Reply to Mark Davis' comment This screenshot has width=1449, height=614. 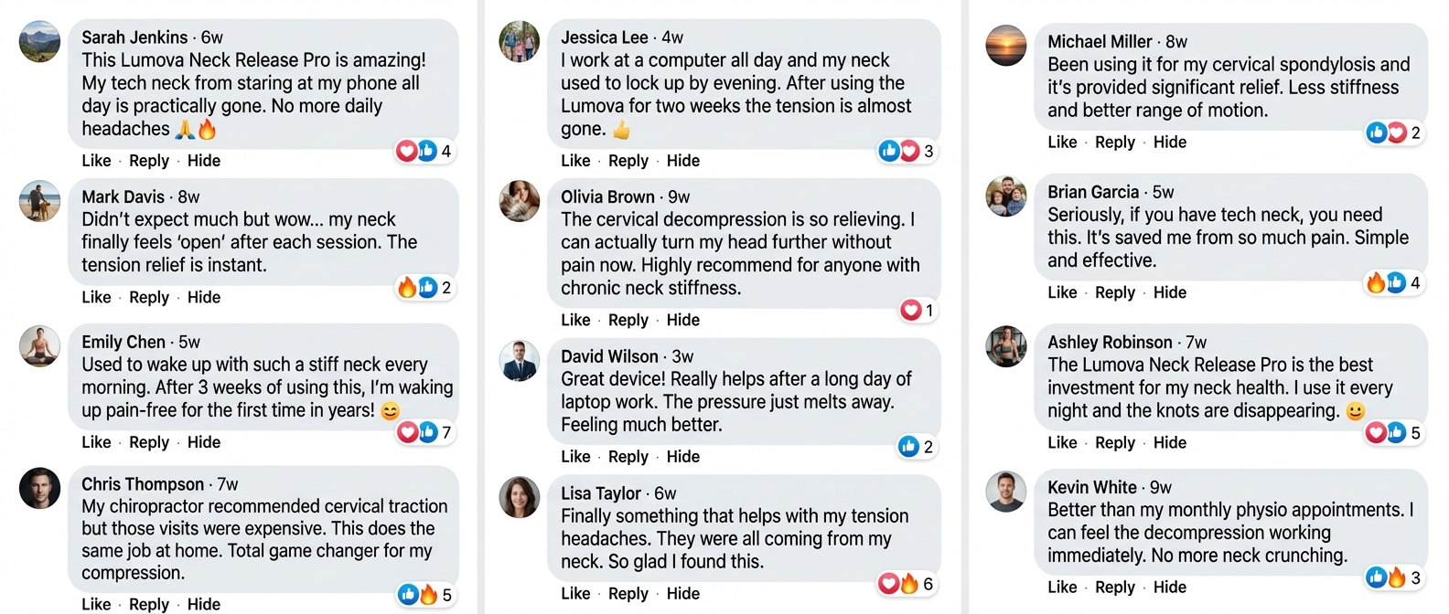[149, 298]
